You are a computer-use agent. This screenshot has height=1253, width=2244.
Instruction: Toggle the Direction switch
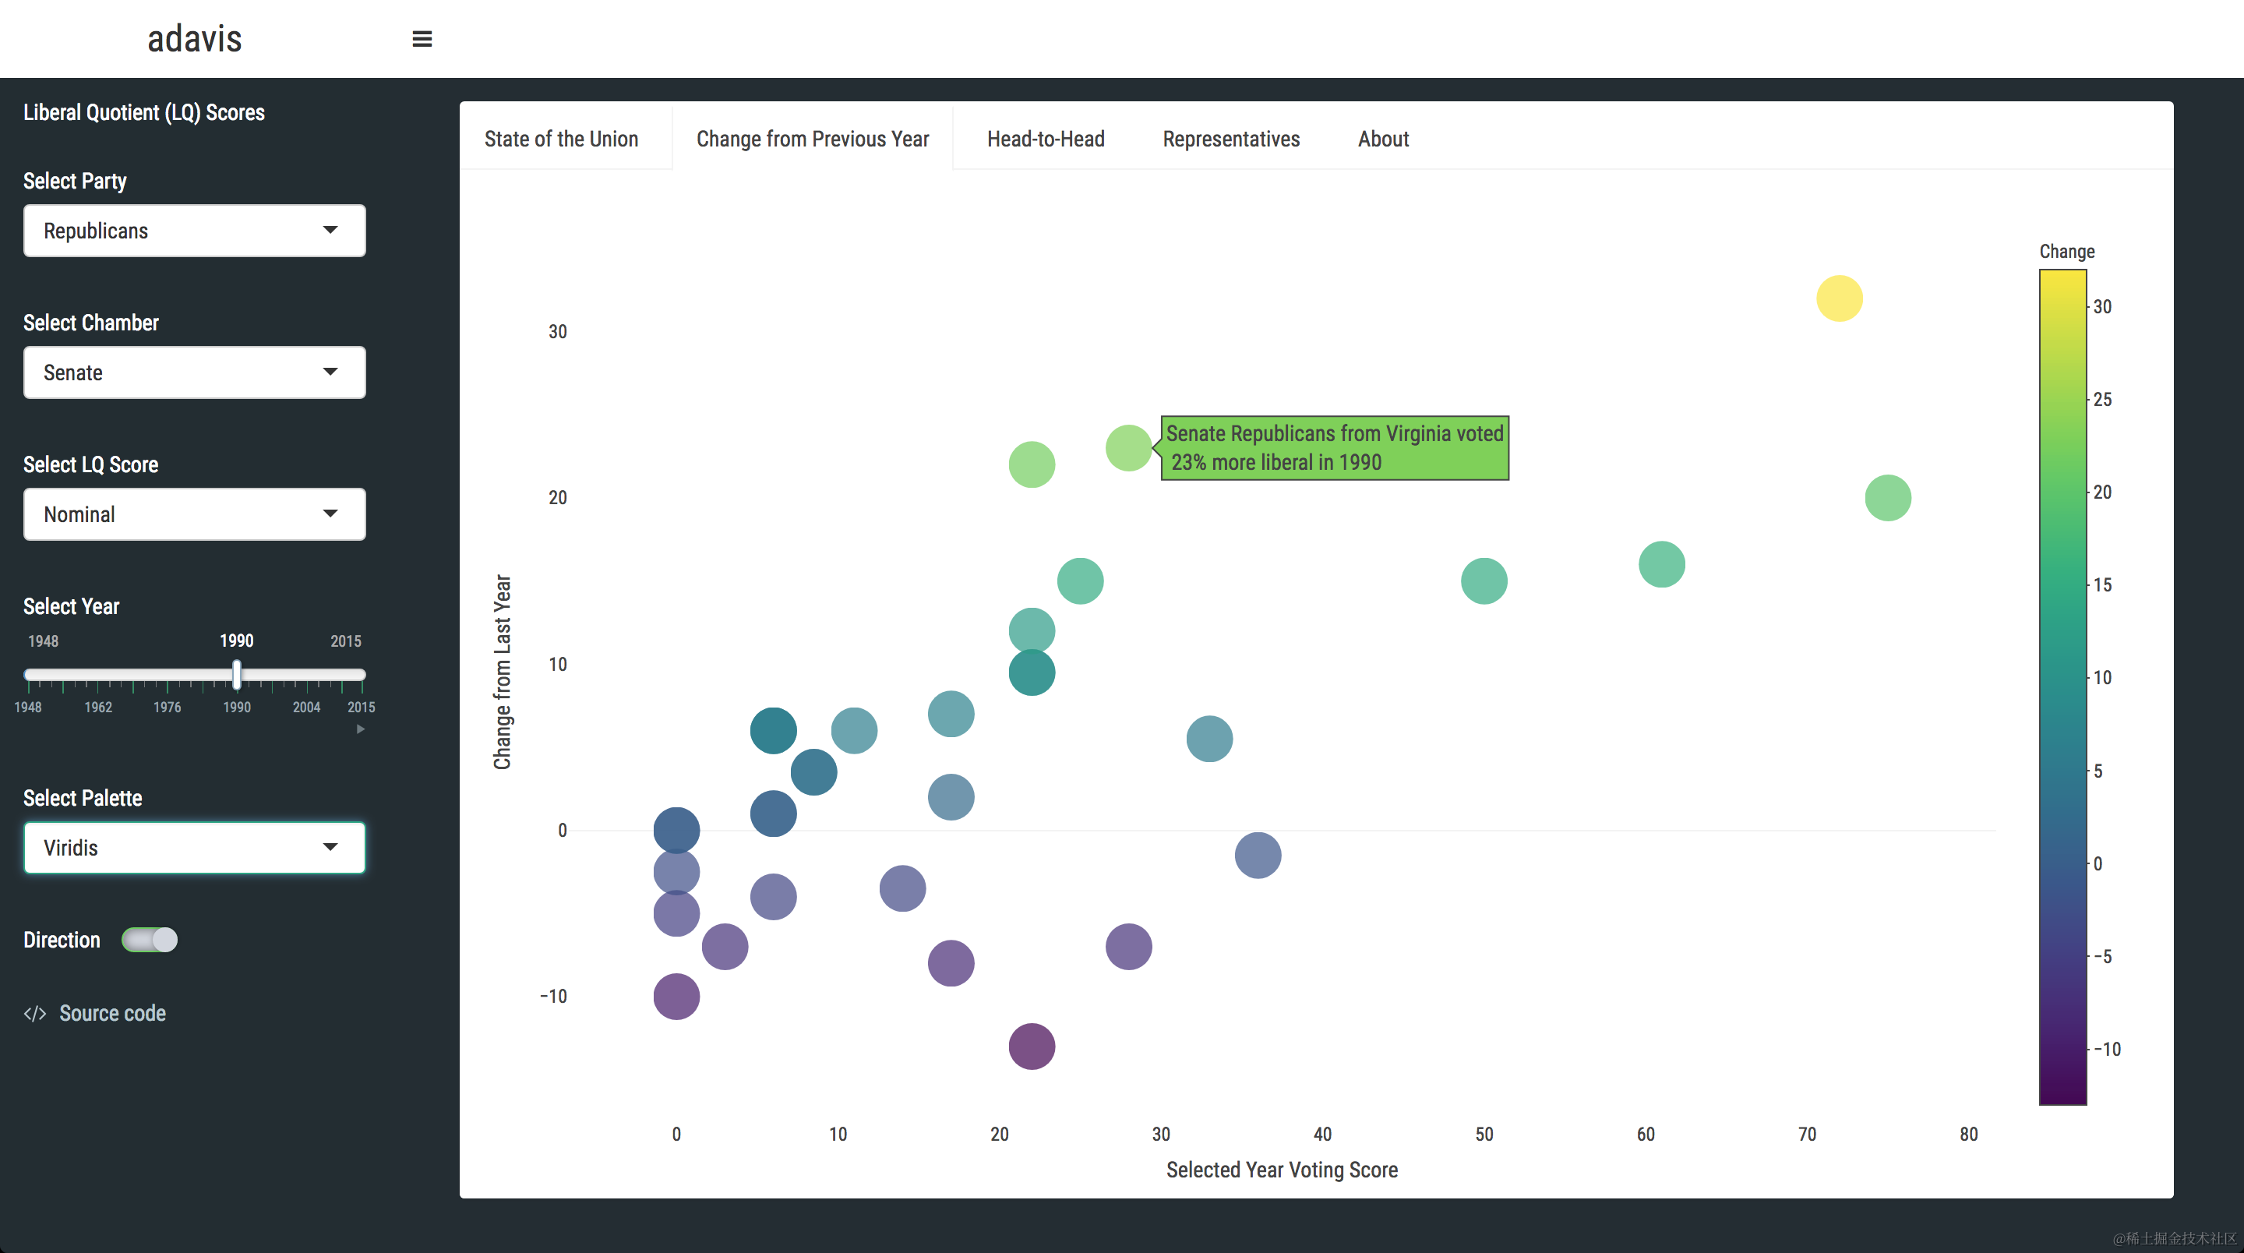point(150,939)
